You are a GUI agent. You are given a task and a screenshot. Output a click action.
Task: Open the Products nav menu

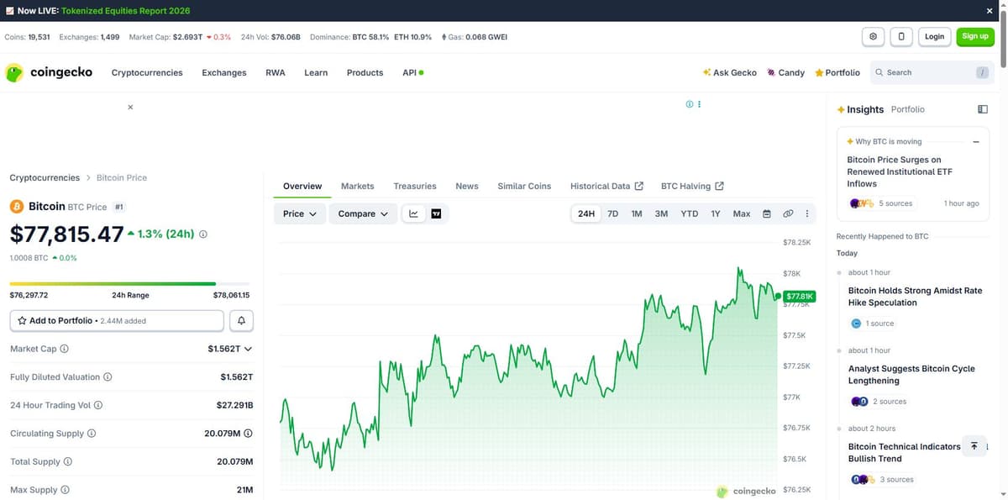pyautogui.click(x=365, y=72)
